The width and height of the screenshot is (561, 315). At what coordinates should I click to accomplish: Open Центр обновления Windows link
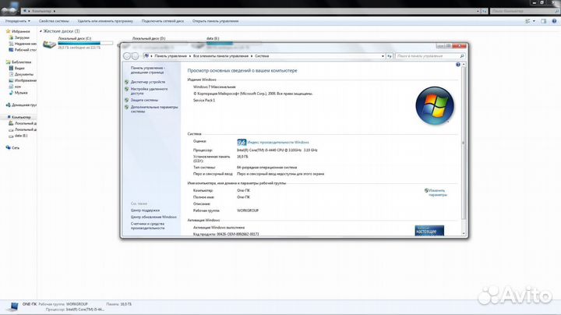153,217
